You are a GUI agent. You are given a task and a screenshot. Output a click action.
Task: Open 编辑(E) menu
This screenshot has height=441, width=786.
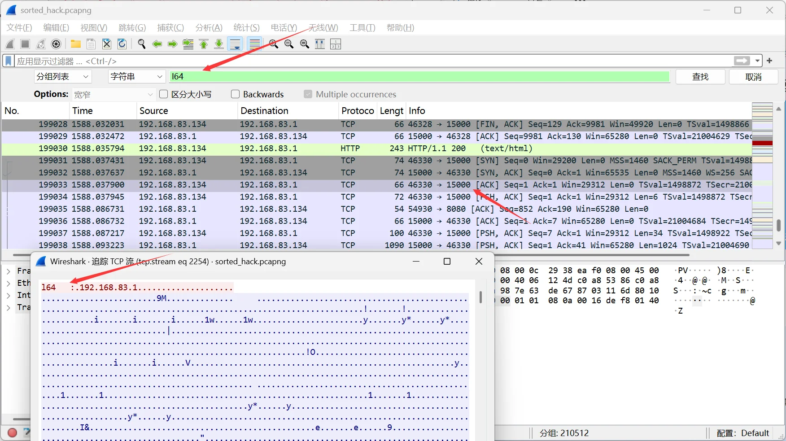[x=56, y=27]
